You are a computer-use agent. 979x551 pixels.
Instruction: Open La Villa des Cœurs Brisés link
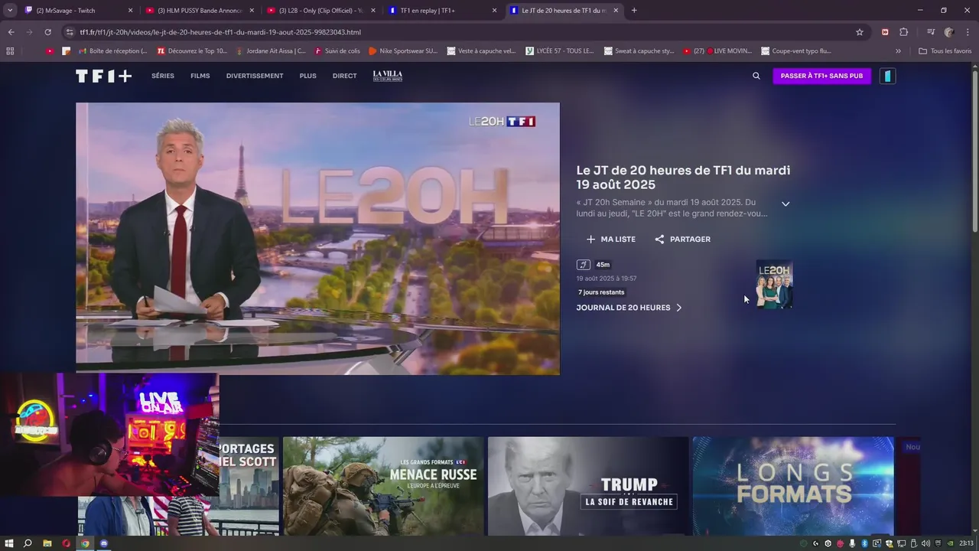[x=388, y=76]
